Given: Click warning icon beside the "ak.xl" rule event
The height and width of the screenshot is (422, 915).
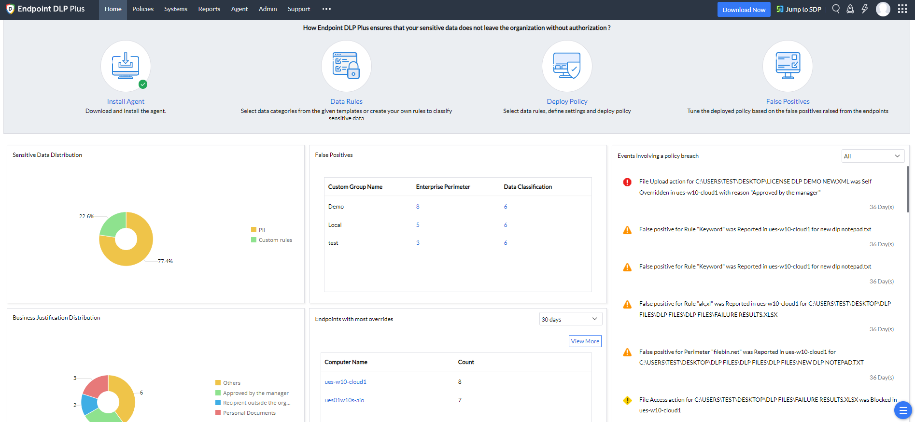Looking at the screenshot, I should click(627, 304).
